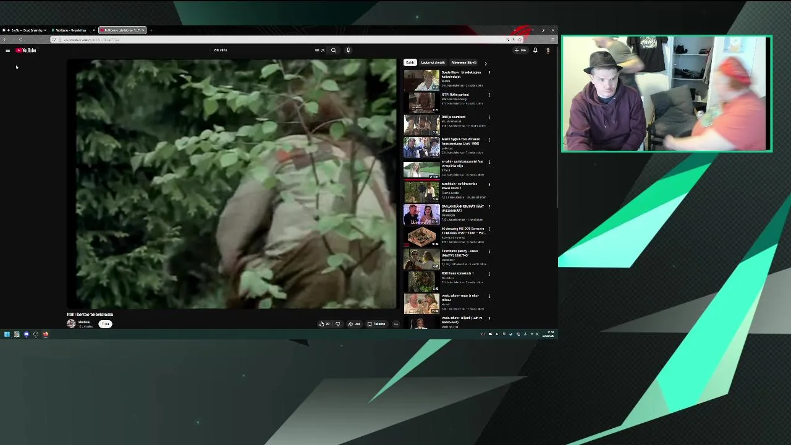The width and height of the screenshot is (791, 445).
Task: Dislike the video with thumbs-down button
Action: 337,324
